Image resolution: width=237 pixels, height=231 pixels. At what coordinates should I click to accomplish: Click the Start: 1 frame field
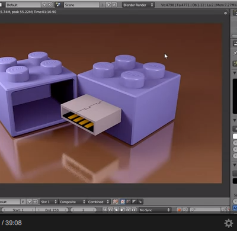pos(18,210)
